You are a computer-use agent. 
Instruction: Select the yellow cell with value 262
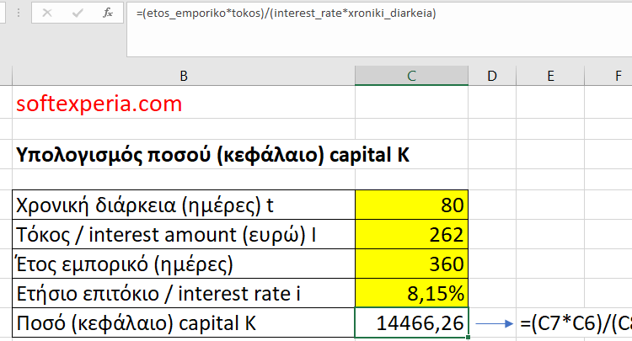click(411, 234)
